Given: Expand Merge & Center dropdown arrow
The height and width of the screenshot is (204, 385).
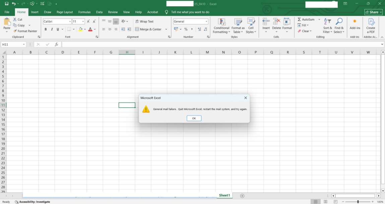Looking at the screenshot, I should [x=166, y=29].
